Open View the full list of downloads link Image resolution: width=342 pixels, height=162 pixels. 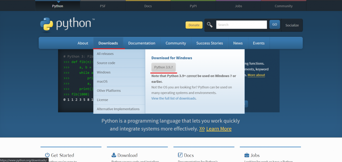[174, 98]
